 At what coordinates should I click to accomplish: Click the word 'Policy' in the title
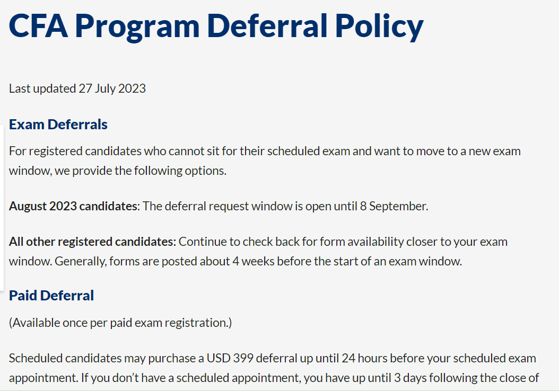pos(379,26)
